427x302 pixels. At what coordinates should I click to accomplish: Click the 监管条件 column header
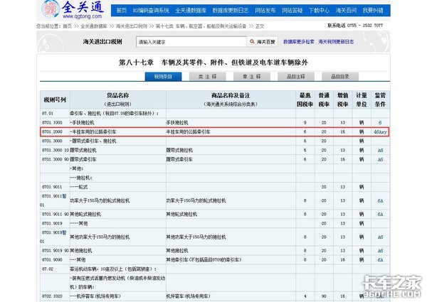click(380, 99)
